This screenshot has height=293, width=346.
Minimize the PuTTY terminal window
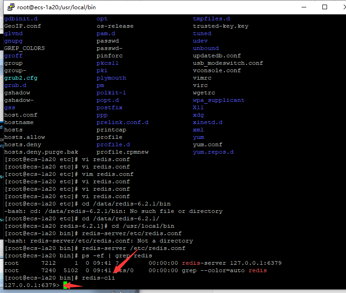point(304,7)
